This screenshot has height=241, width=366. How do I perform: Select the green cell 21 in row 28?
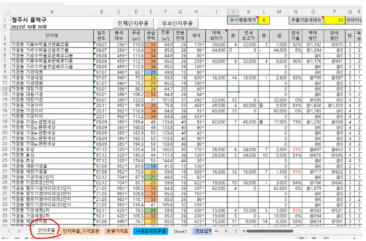click(x=151, y=177)
